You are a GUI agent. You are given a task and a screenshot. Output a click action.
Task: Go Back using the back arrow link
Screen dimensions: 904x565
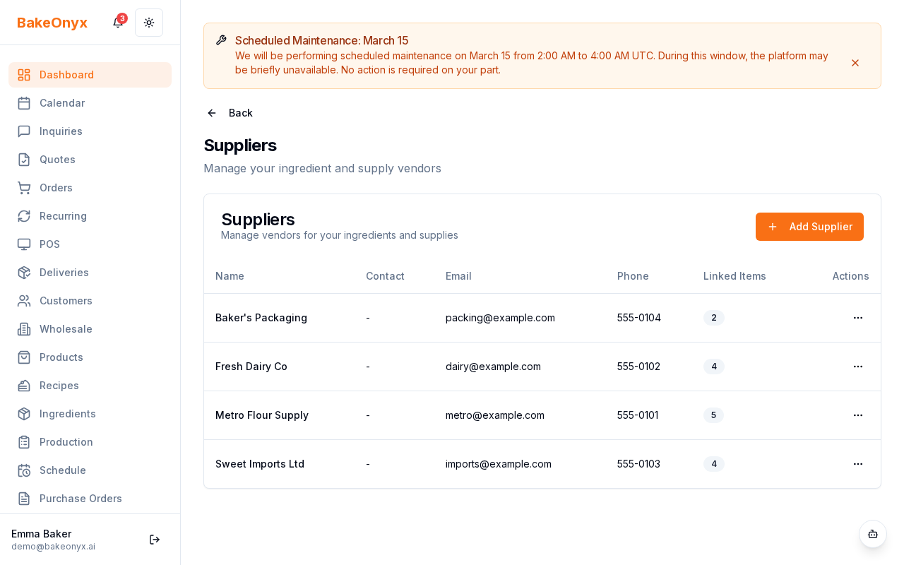(229, 113)
